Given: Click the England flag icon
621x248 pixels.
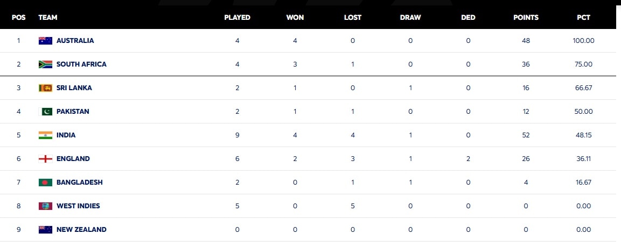Looking at the screenshot, I should tap(45, 159).
